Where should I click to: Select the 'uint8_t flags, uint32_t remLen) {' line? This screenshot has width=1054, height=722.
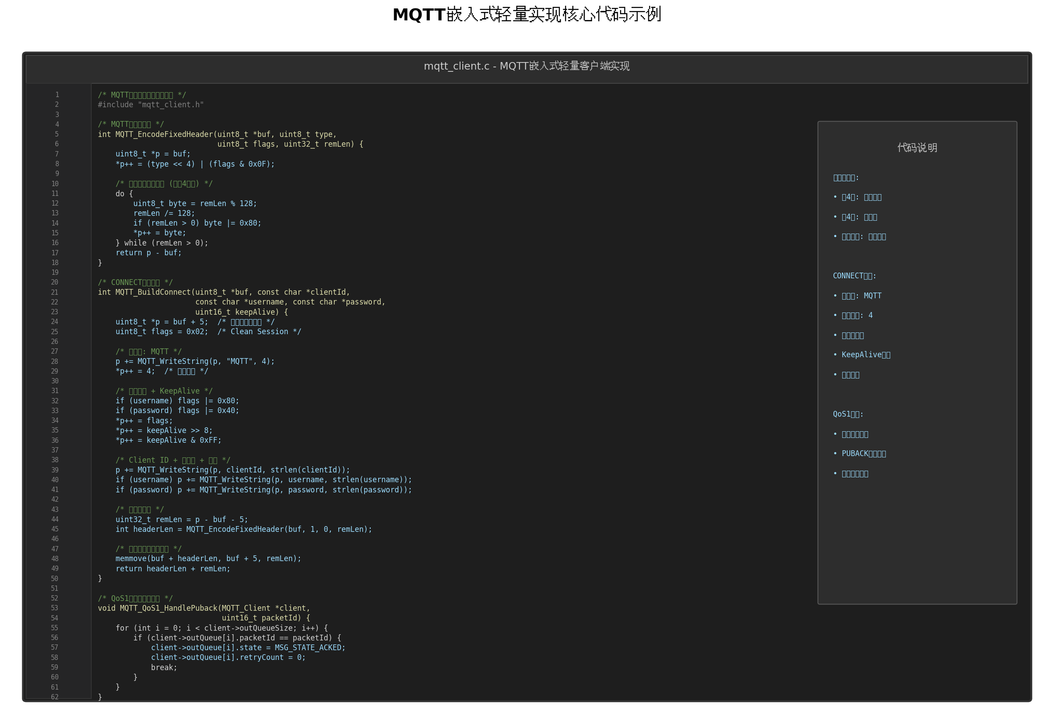coord(290,144)
